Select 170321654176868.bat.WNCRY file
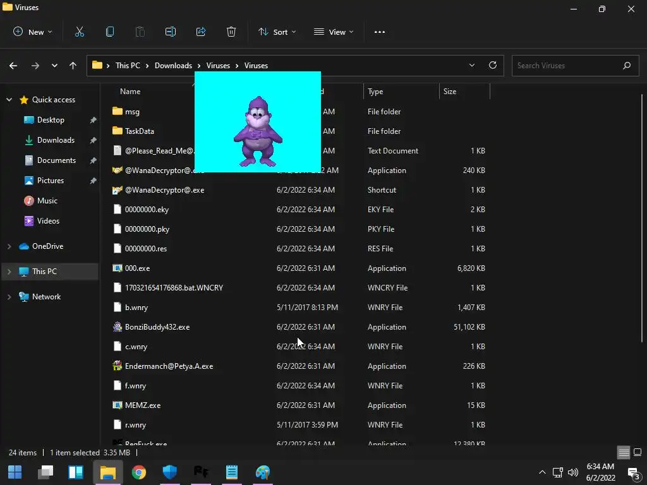 [x=174, y=288]
